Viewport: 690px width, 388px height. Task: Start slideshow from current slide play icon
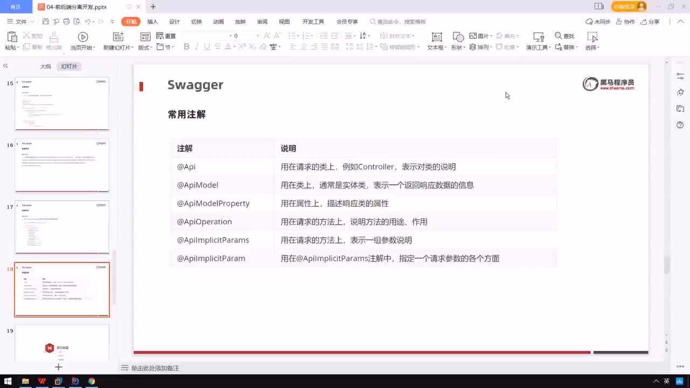(x=82, y=37)
